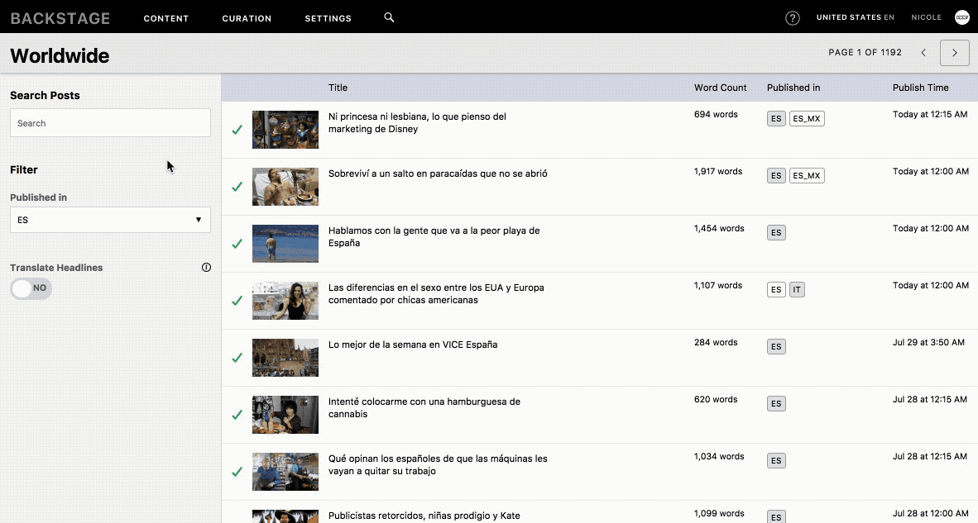Image resolution: width=978 pixels, height=523 pixels.
Task: Click ES_MX tag on paracaídas row
Action: 807,176
